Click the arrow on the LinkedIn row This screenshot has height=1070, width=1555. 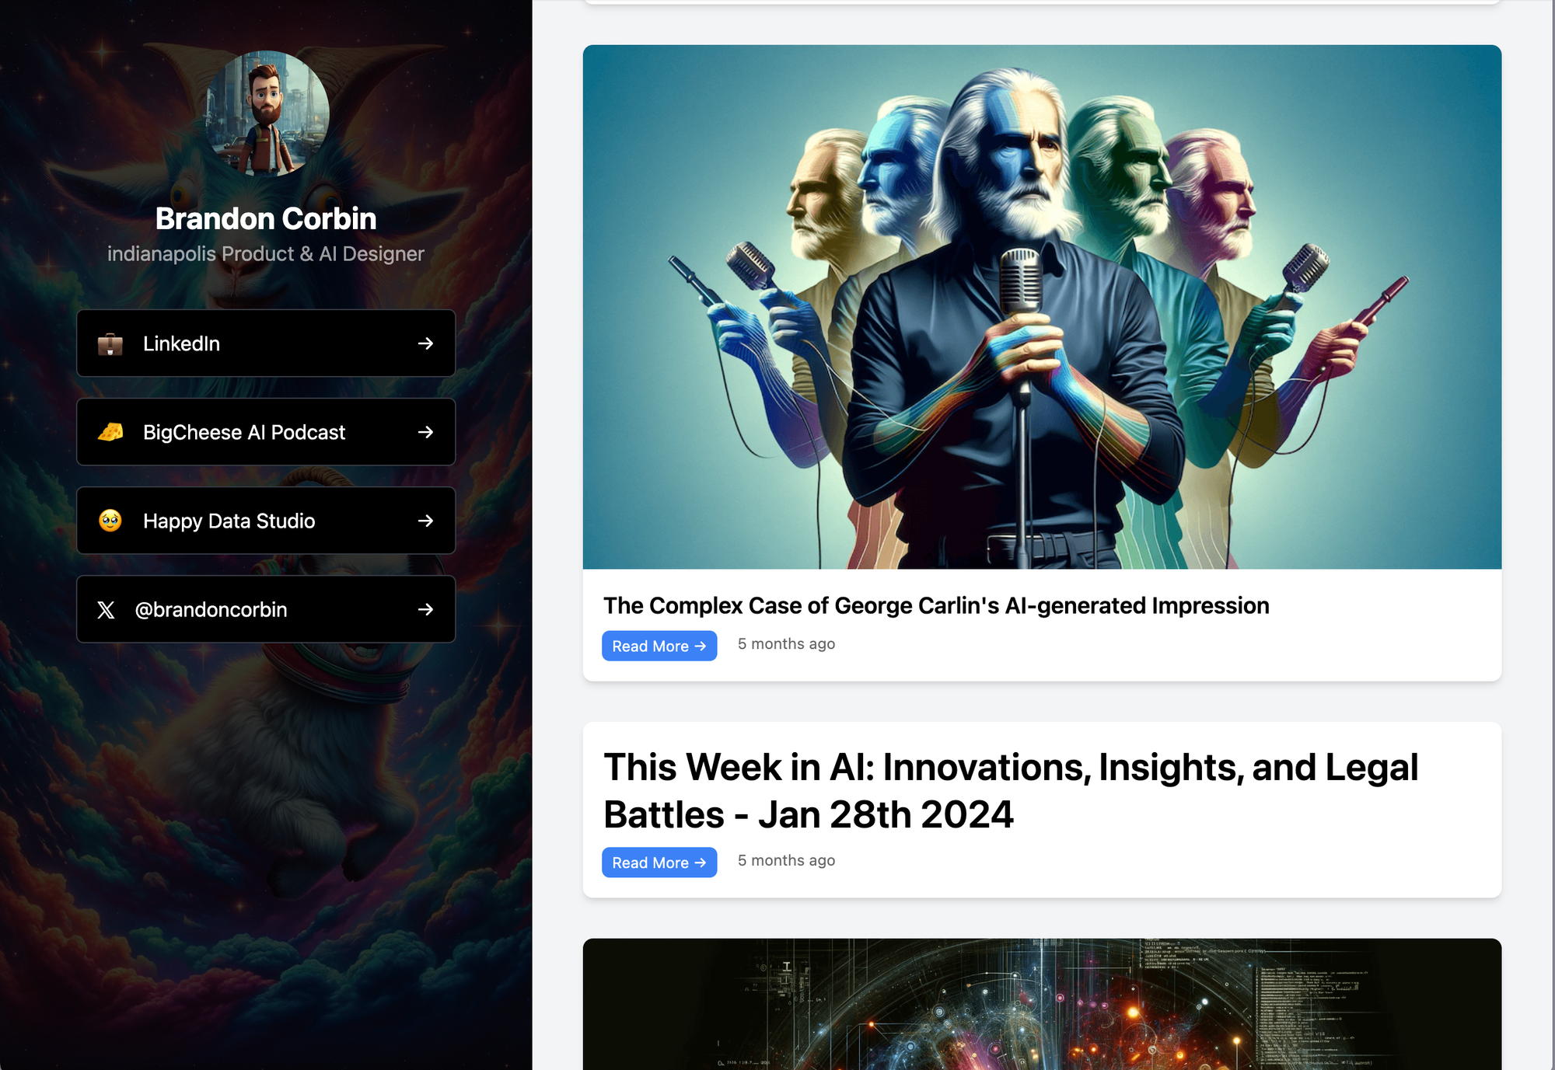pyautogui.click(x=425, y=343)
